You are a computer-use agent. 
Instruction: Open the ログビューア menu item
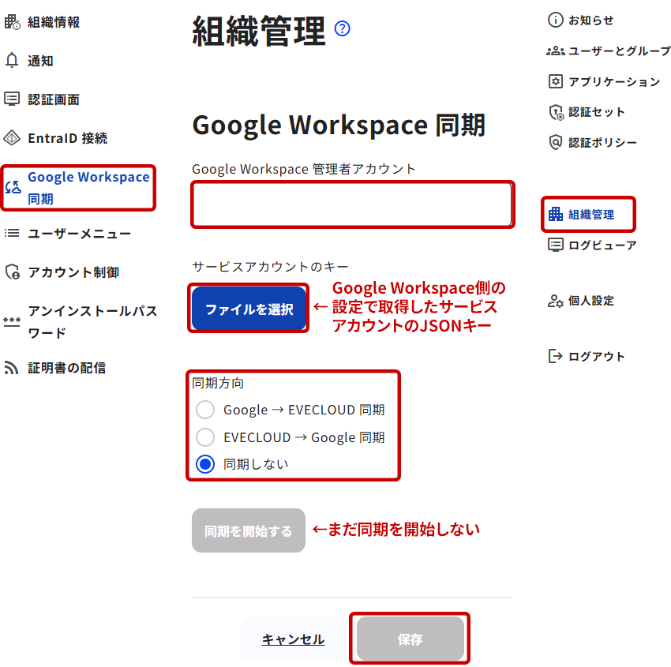point(602,245)
